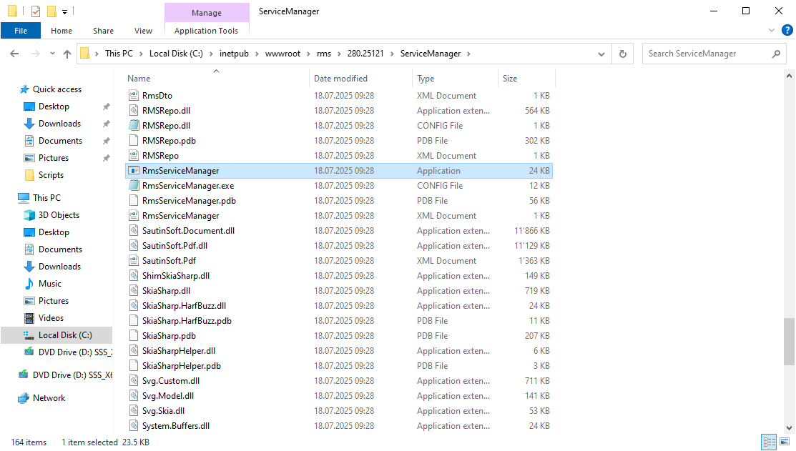Switch to the Home ribbon tab
The width and height of the screenshot is (796, 451).
click(x=62, y=31)
